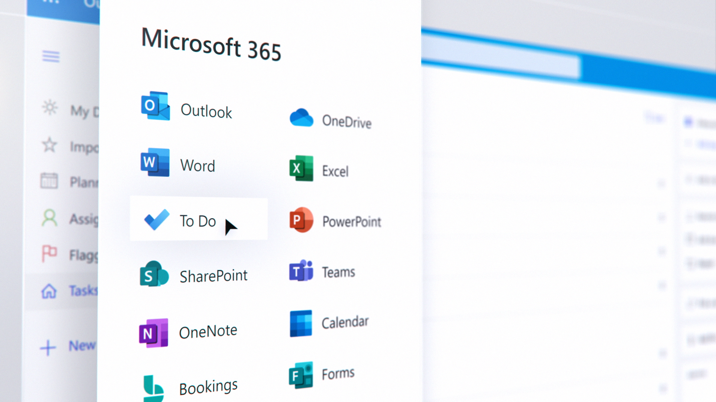Screen dimensions: 716x402
Task: Launch the Teams app icon
Action: coord(301,271)
